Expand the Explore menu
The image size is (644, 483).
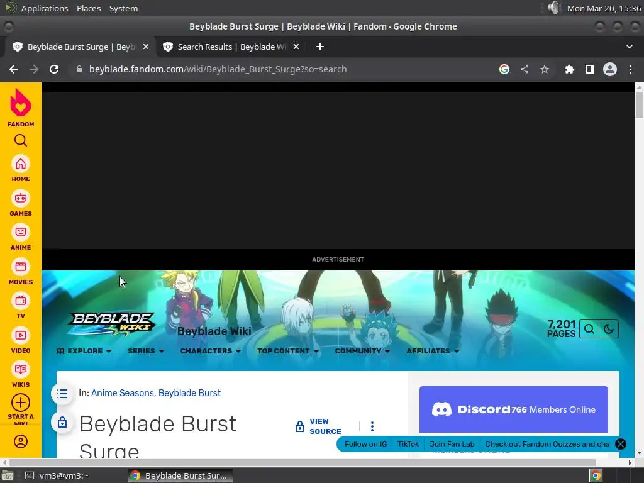pos(84,351)
